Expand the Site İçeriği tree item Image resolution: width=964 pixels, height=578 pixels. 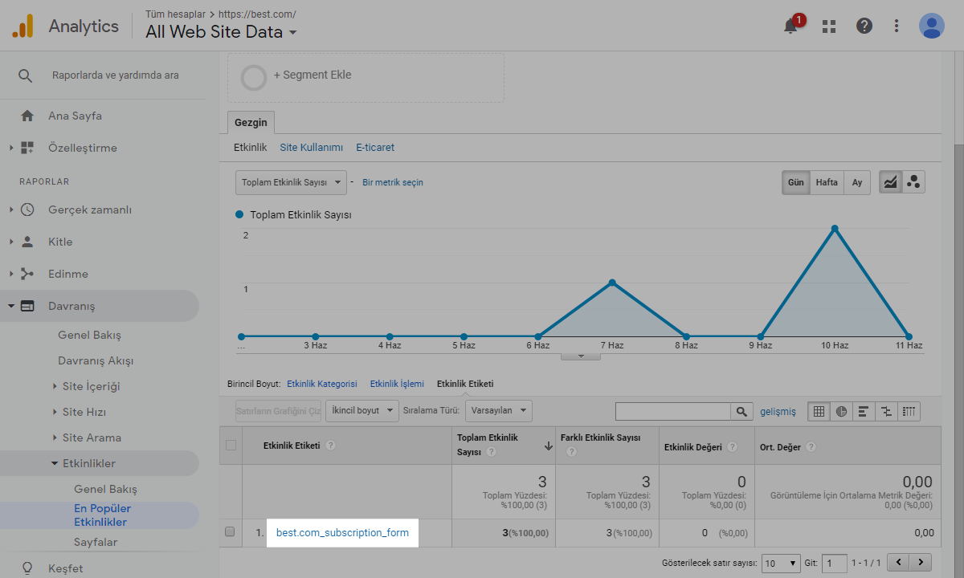point(55,386)
